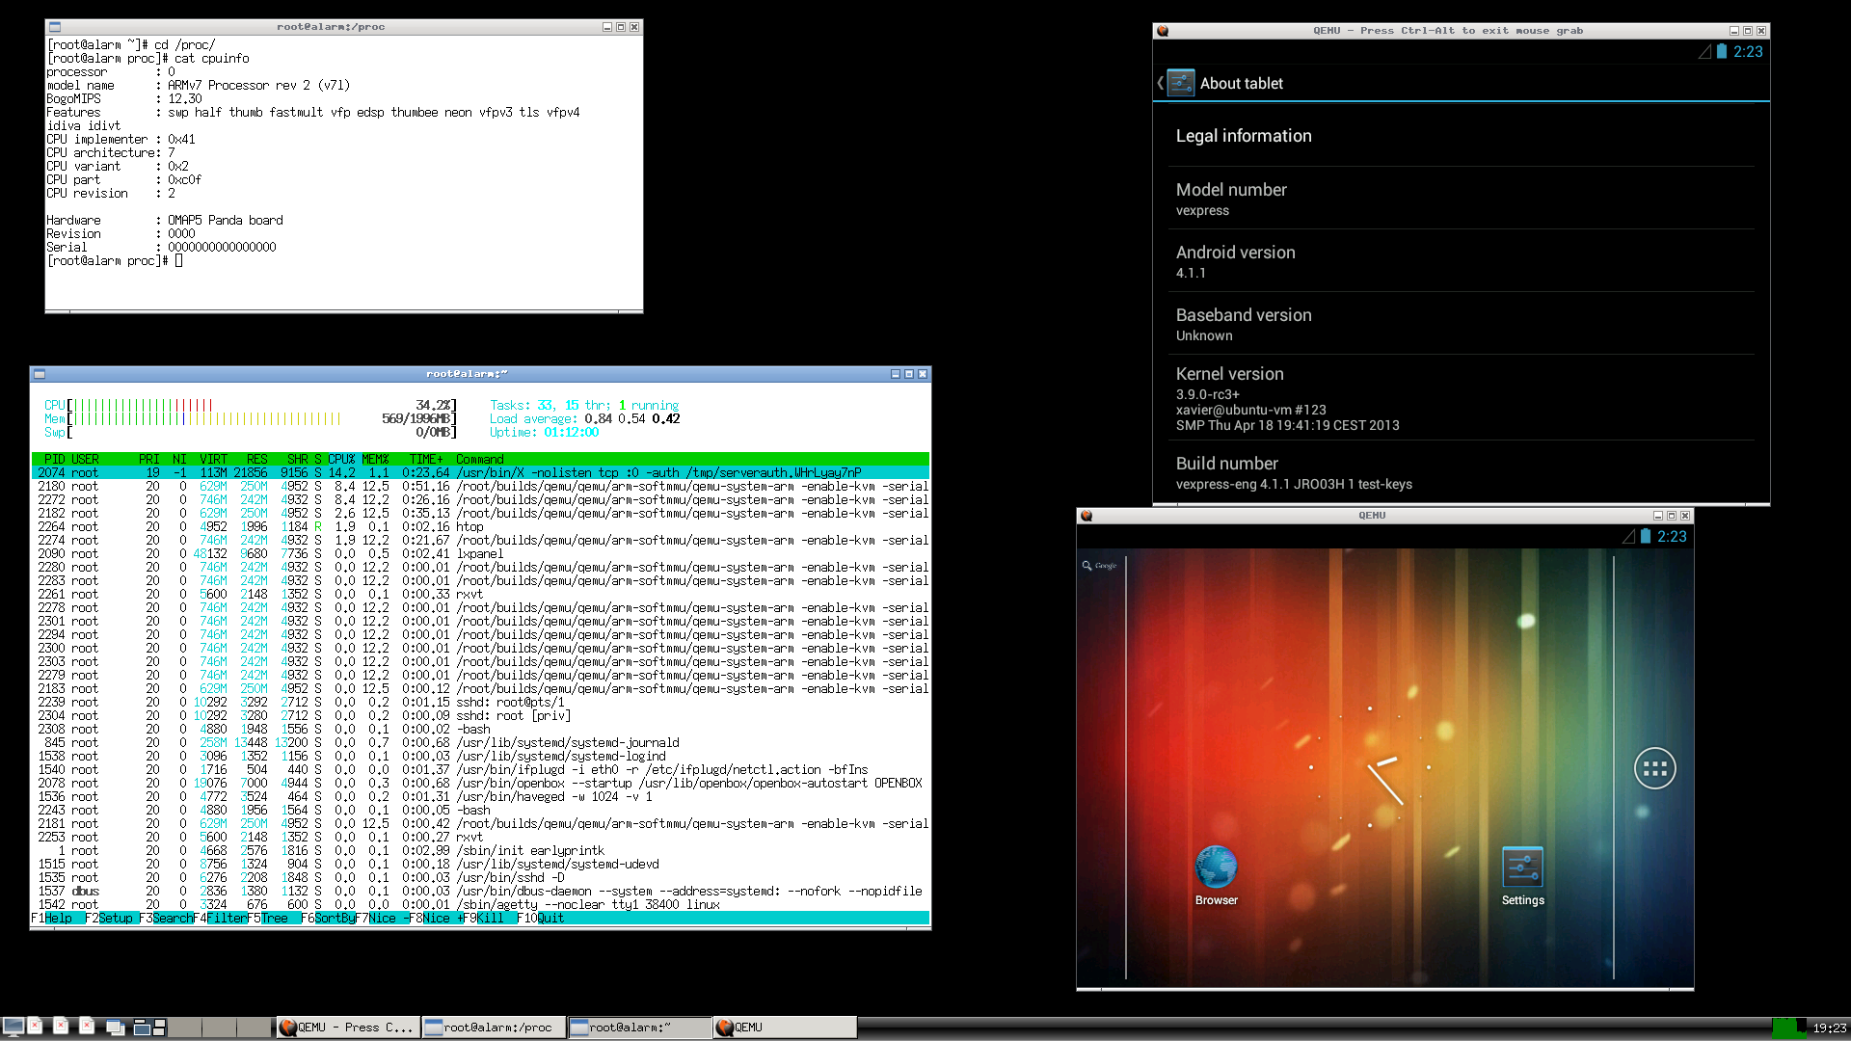Screen dimensions: 1851x1041
Task: Click the shell prompt cursor in /proc terminal
Action: pyautogui.click(x=178, y=261)
